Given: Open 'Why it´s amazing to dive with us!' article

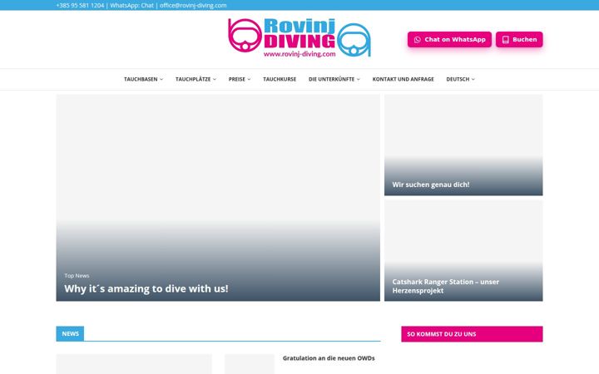Looking at the screenshot, I should 146,288.
